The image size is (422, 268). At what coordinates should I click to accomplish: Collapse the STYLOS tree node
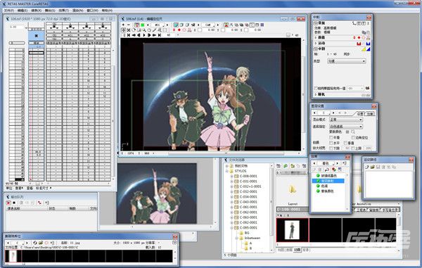click(227, 171)
